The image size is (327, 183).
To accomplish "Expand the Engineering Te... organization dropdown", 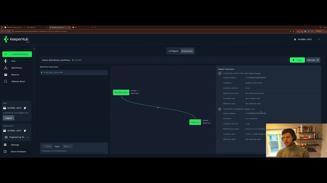I will (17, 137).
